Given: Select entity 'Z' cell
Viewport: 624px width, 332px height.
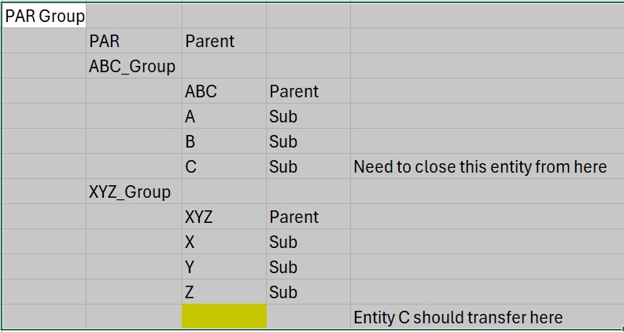Looking at the screenshot, I should 224,292.
